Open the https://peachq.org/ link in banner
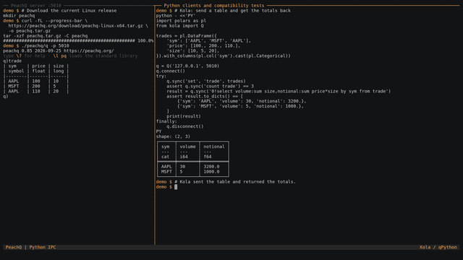This screenshot has width=463, height=260. tap(88, 51)
